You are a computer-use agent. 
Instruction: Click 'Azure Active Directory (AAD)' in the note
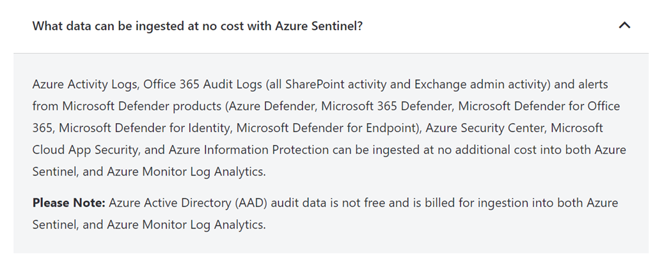pyautogui.click(x=183, y=203)
